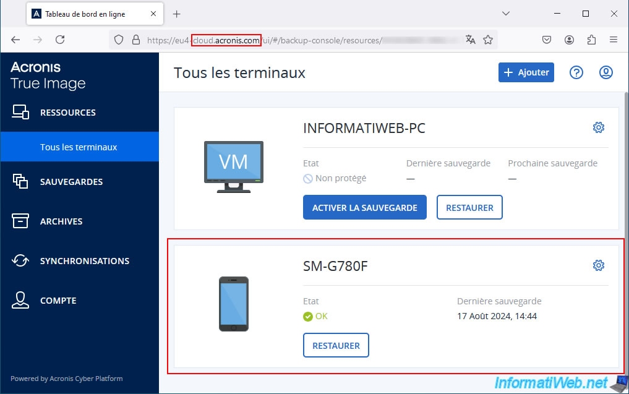Open SM-G780F settings gear
Viewport: 629px width, 394px height.
click(x=599, y=265)
